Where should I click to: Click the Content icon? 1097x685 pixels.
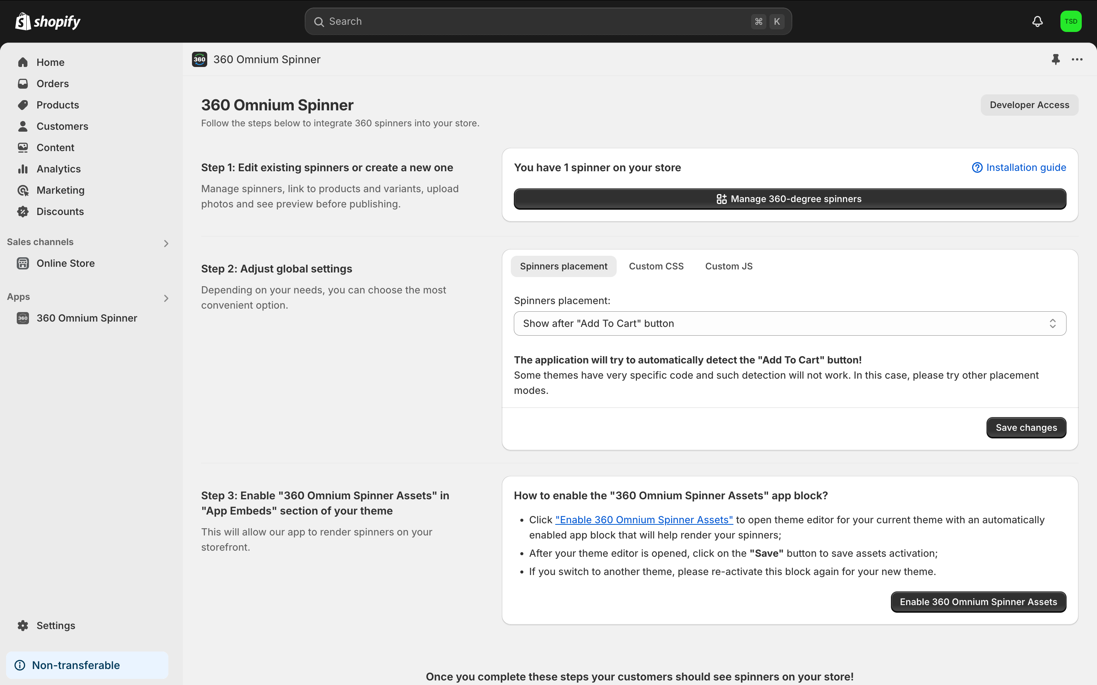(x=23, y=147)
